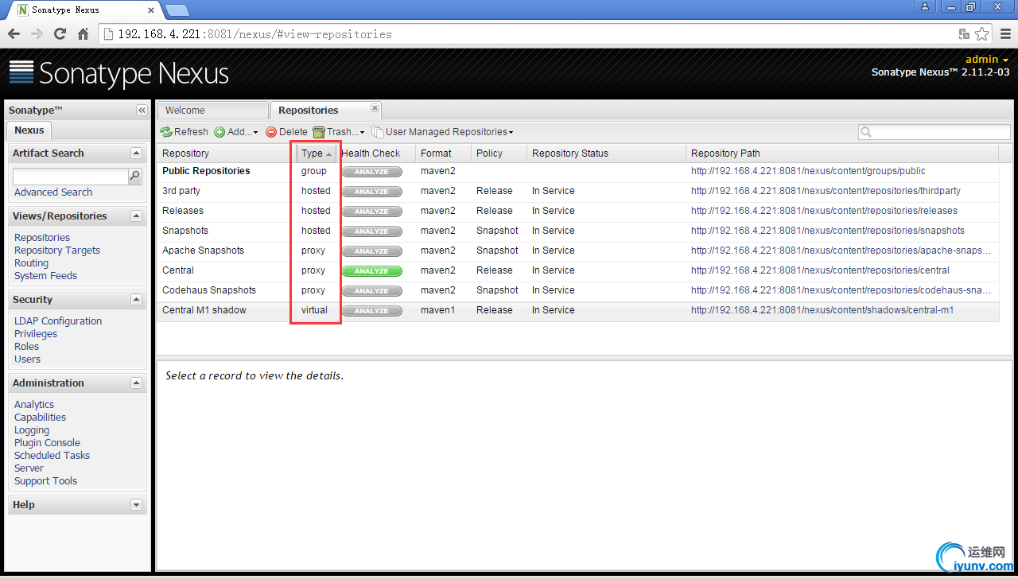Collapse the Security panel
Image resolution: width=1018 pixels, height=579 pixels.
coord(136,300)
